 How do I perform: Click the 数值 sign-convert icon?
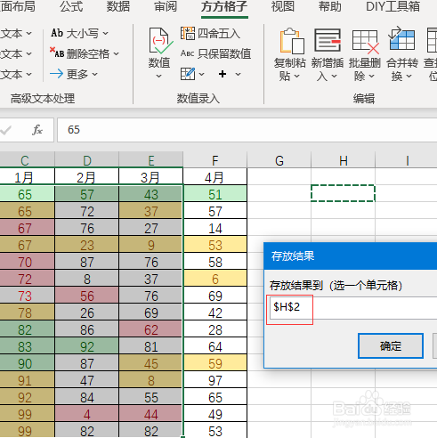160,41
